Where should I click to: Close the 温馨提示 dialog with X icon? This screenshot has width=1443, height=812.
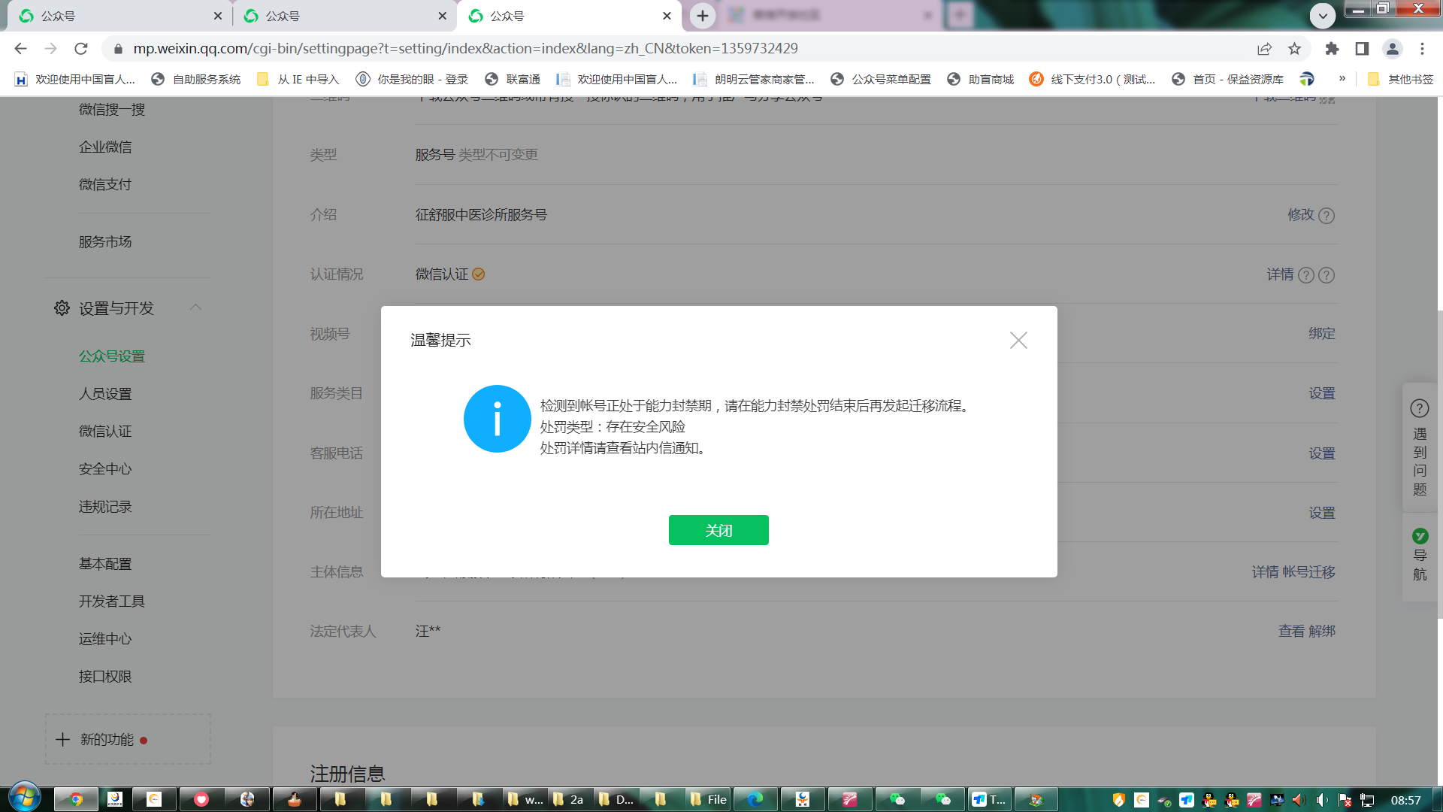pyautogui.click(x=1018, y=340)
